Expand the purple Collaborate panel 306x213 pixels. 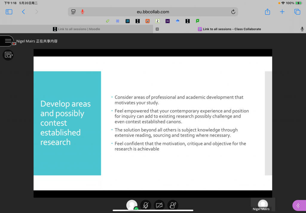pos(299,206)
